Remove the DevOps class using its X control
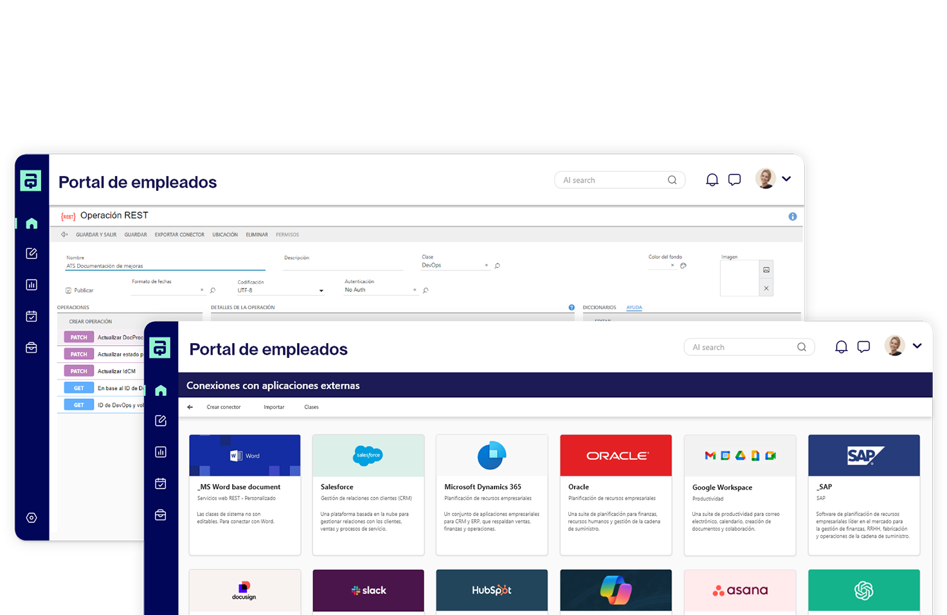 [487, 265]
